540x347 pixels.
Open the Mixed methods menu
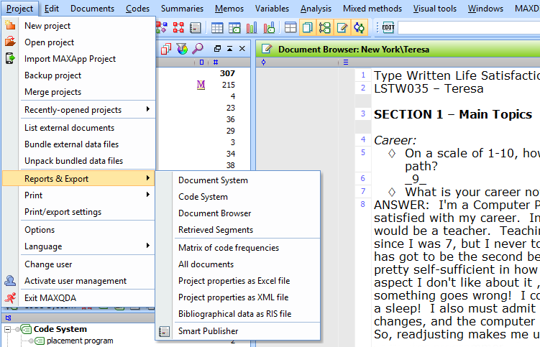tap(372, 9)
